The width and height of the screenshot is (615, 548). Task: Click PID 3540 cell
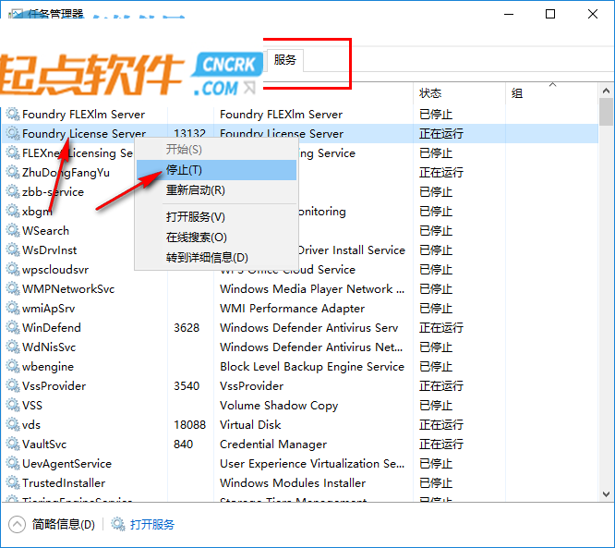click(187, 386)
